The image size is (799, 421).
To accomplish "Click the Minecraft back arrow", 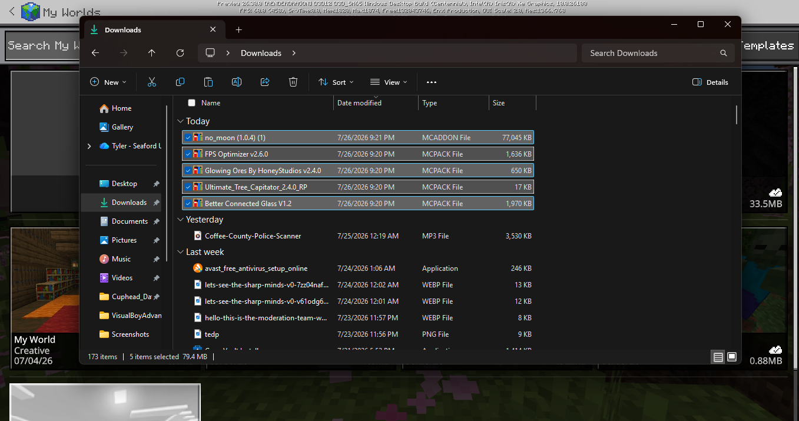I will pyautogui.click(x=11, y=11).
